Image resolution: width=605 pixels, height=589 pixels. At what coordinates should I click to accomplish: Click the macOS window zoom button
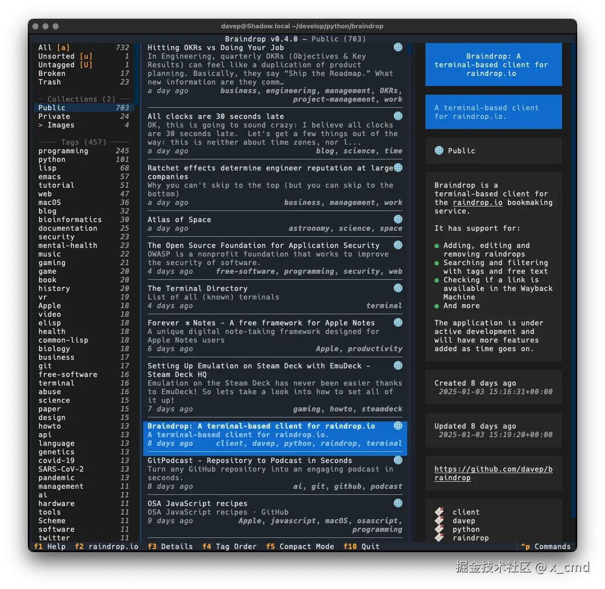pos(56,26)
